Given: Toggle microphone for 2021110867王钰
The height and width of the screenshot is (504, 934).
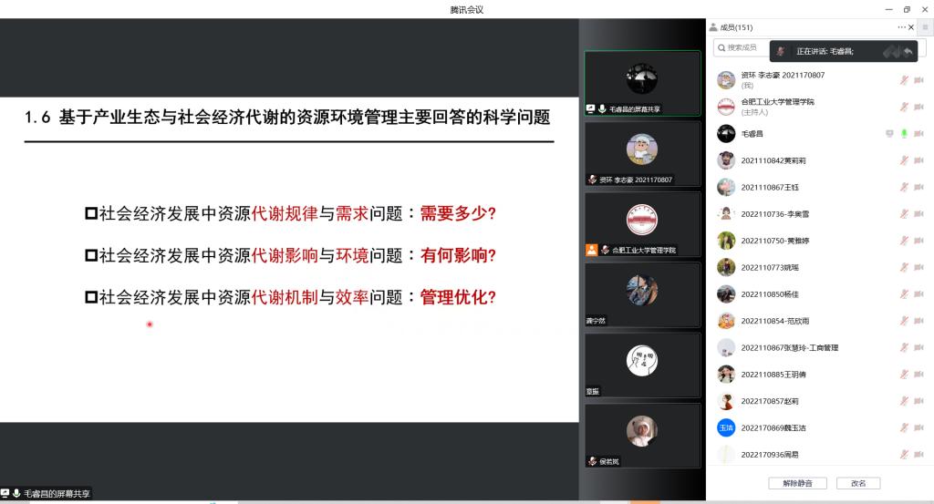Looking at the screenshot, I should tap(904, 187).
